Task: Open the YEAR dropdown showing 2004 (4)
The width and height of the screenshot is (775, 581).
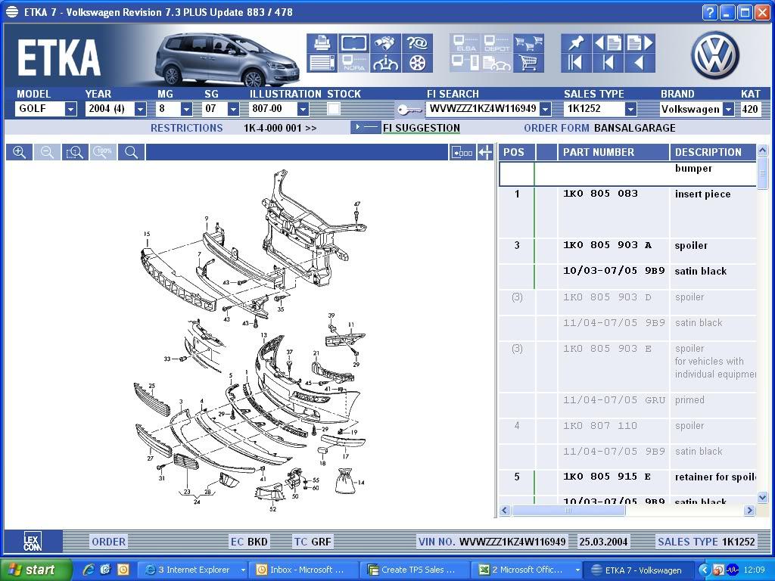Action: pyautogui.click(x=140, y=109)
